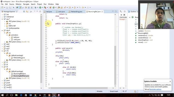Click the New Java Package icon
174x97 pixels.
pos(50,8)
